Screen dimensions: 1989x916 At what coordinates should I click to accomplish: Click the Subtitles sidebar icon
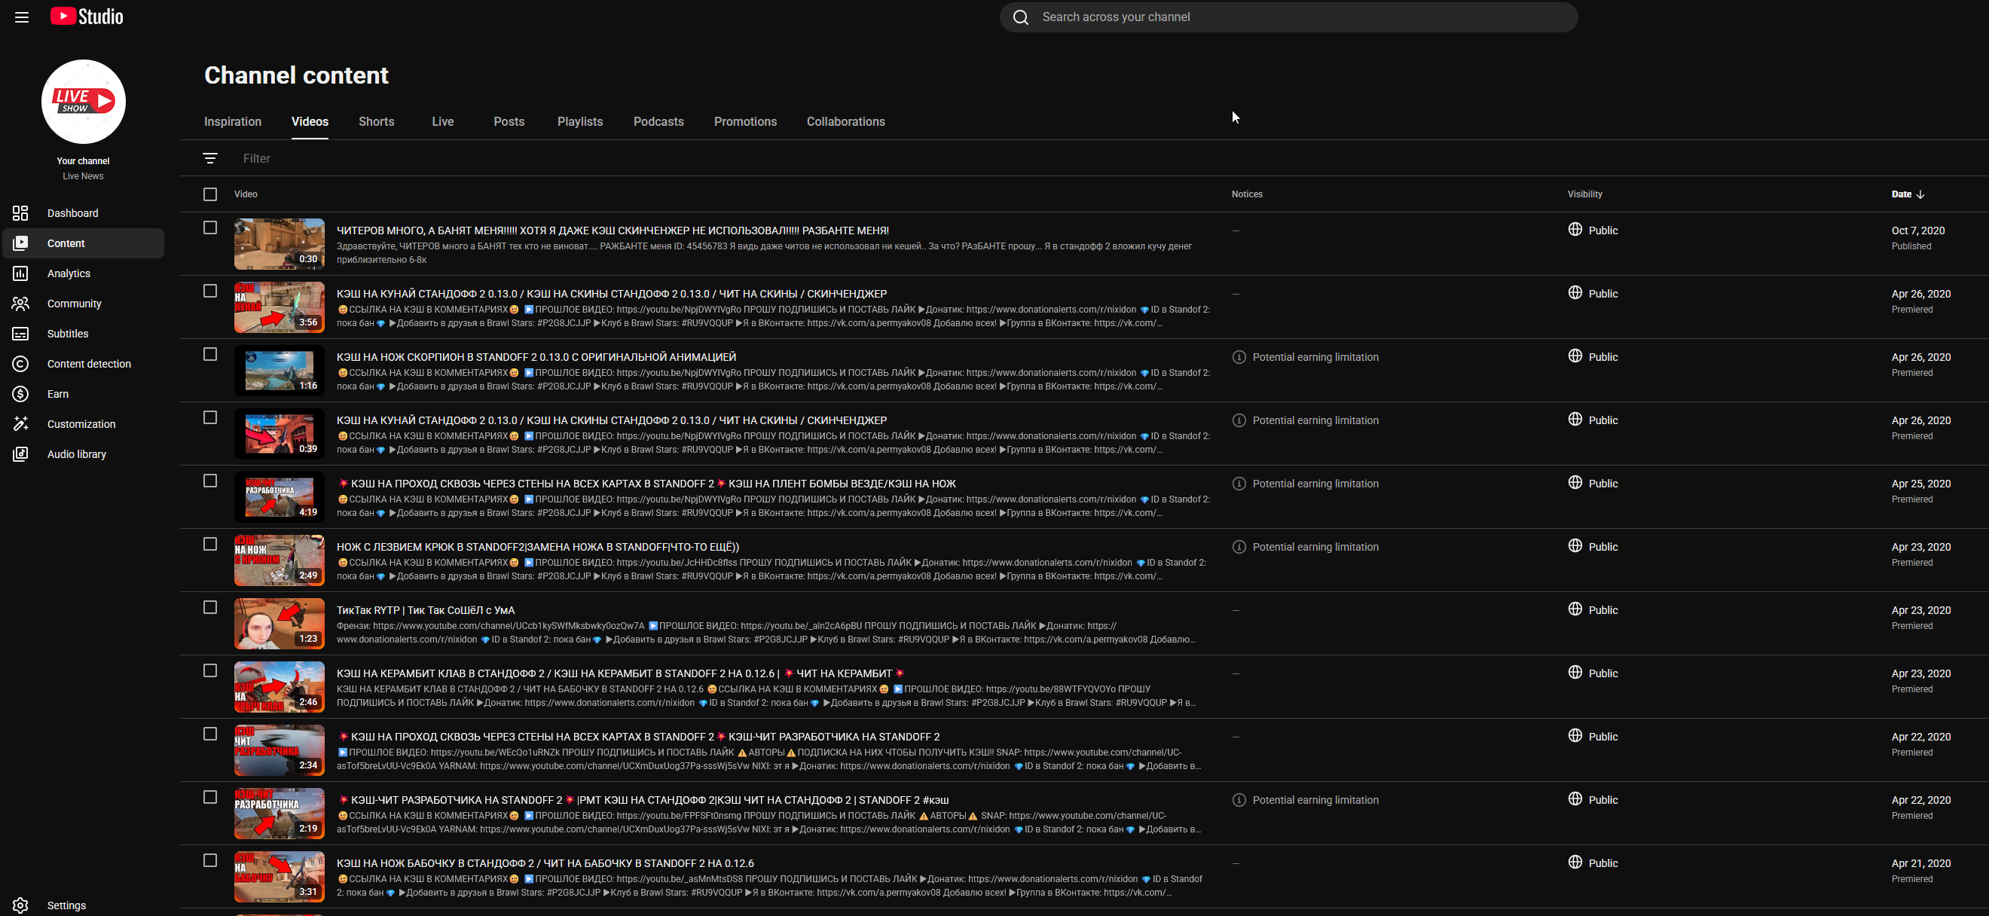(21, 334)
